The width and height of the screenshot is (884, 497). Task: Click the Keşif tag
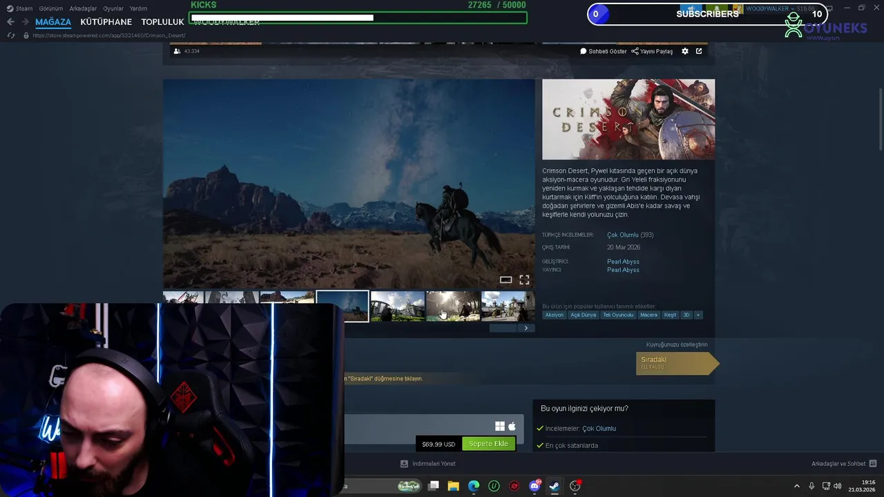click(670, 315)
